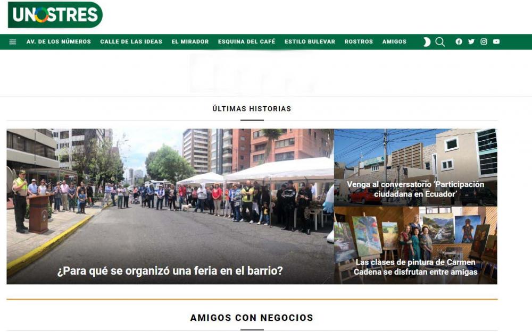The width and height of the screenshot is (532, 332).
Task: Read the barrio feria headline article
Action: point(170,271)
